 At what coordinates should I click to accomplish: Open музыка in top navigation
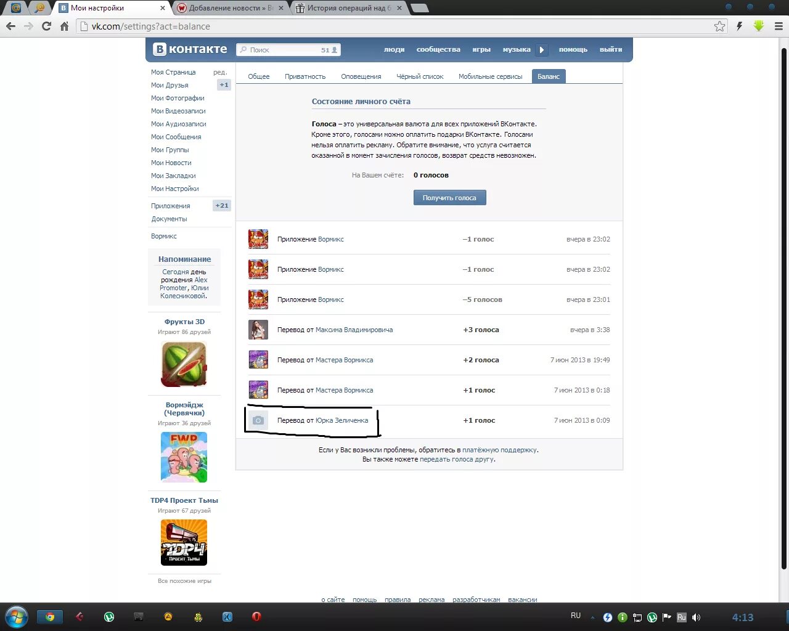[x=517, y=49]
